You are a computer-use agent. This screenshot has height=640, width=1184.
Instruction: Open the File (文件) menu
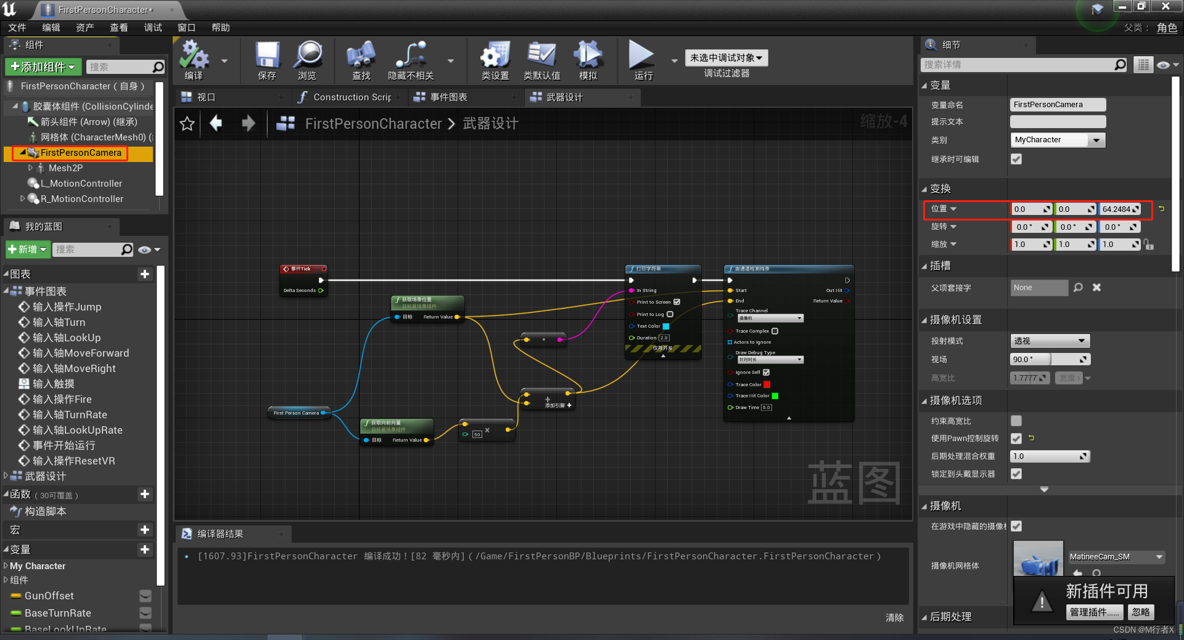[17, 28]
